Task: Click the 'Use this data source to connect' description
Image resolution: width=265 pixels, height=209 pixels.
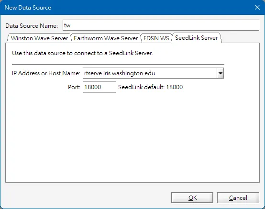Action: (x=82, y=53)
